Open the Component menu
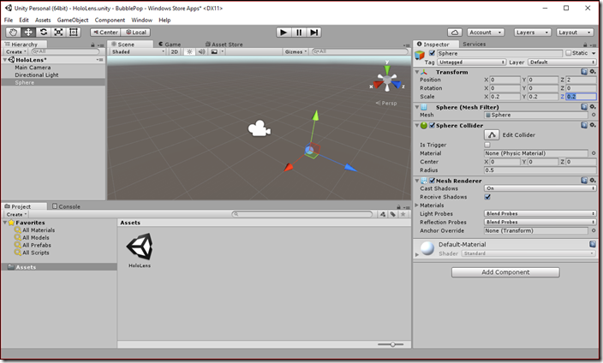 point(110,20)
